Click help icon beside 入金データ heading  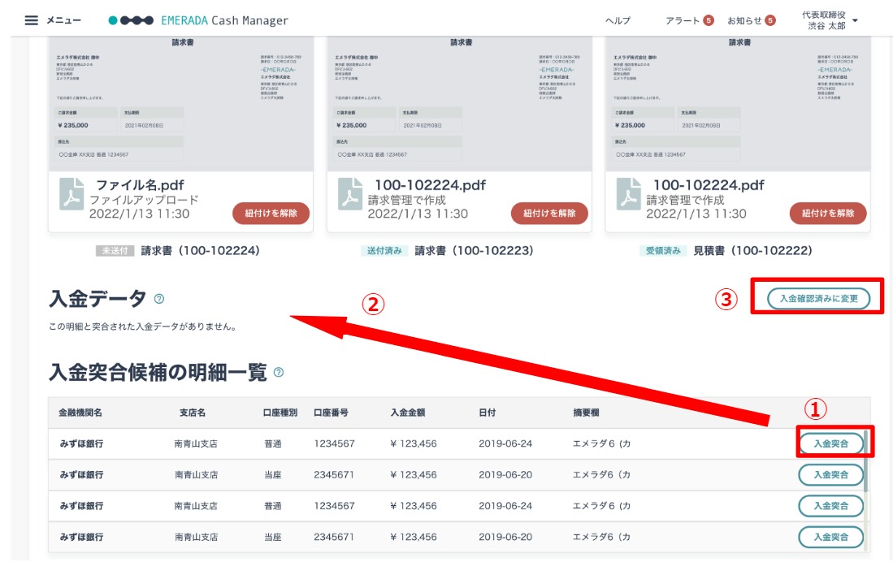159,299
